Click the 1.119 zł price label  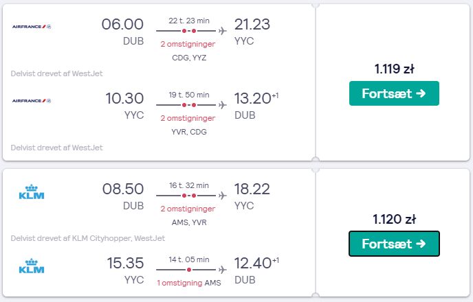click(394, 69)
